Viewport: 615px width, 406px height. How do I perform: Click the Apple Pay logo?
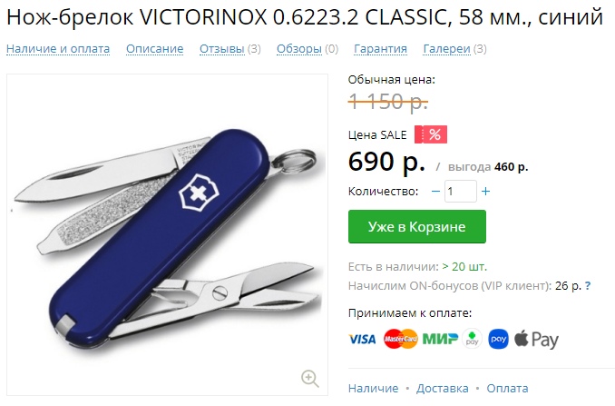pyautogui.click(x=536, y=340)
